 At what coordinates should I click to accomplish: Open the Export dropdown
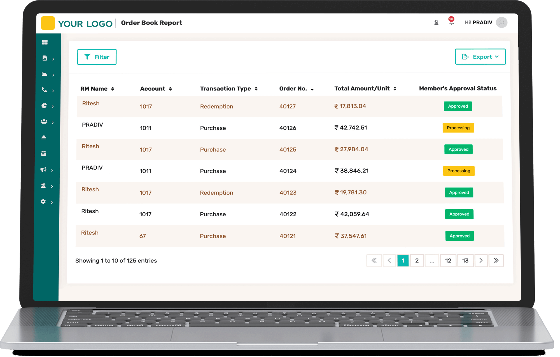[480, 57]
